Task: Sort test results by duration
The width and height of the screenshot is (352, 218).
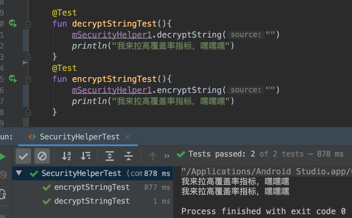Action: tap(86, 156)
